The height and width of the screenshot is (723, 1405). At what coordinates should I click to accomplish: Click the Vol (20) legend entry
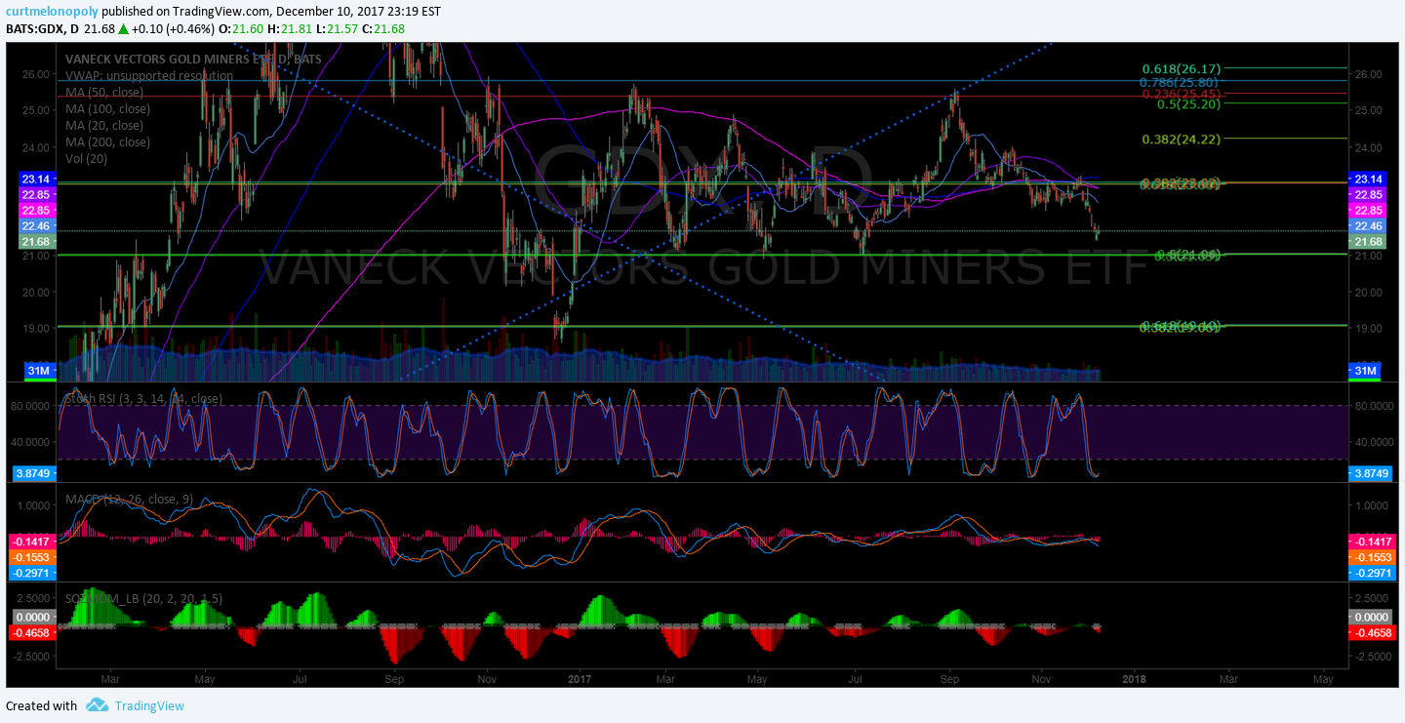[86, 158]
